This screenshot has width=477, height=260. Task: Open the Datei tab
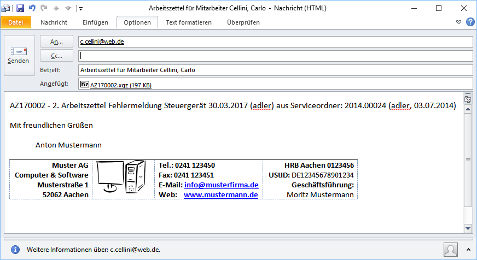[16, 22]
